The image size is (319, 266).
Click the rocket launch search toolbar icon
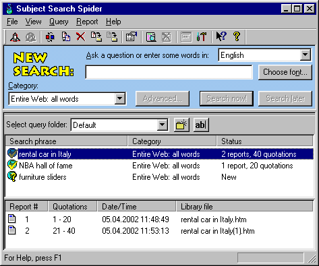click(x=15, y=37)
